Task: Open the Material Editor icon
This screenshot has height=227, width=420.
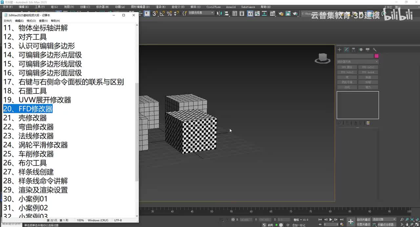Action: click(272, 13)
